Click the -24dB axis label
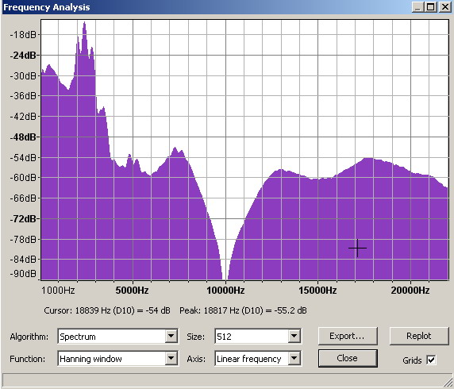The height and width of the screenshot is (389, 454). tap(23, 55)
